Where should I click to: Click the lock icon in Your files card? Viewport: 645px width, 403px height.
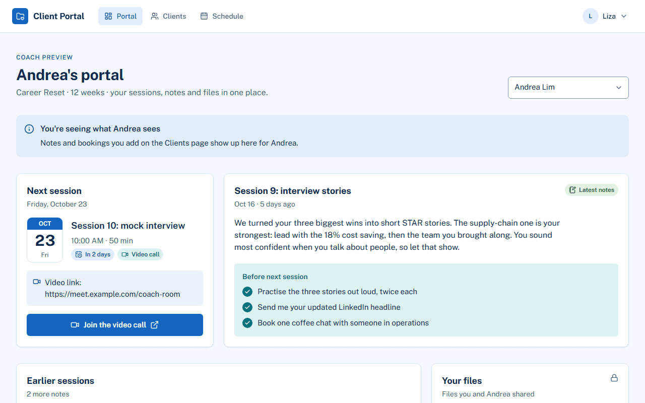614,378
